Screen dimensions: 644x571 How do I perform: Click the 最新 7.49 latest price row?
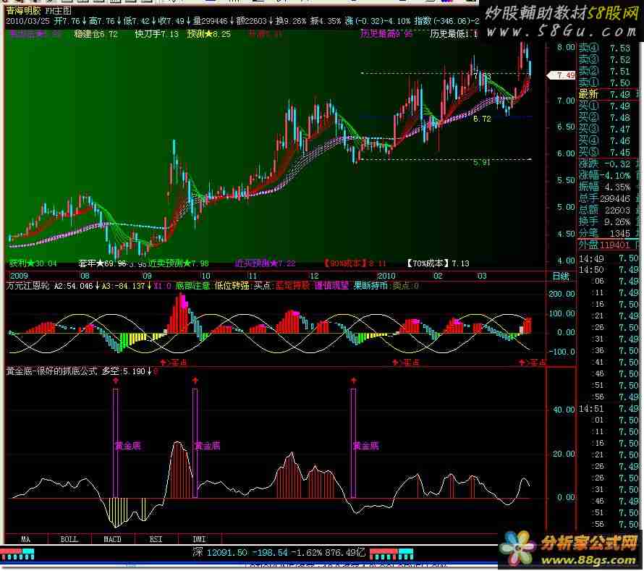(605, 94)
